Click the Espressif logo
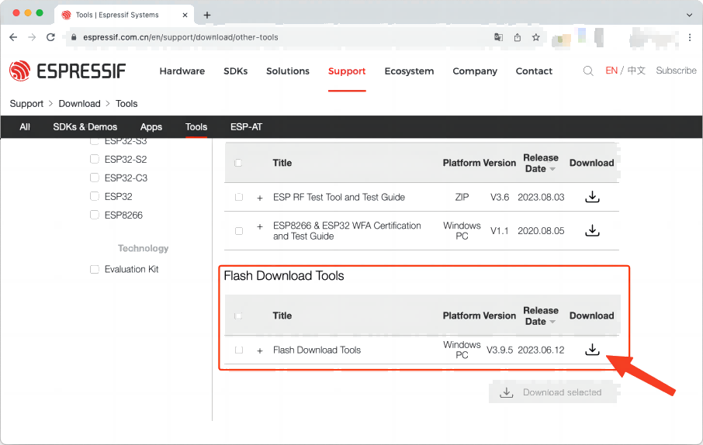This screenshot has width=703, height=445. click(x=68, y=71)
